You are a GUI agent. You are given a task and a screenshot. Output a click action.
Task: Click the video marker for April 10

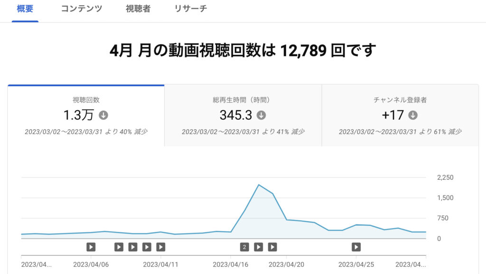tap(147, 247)
